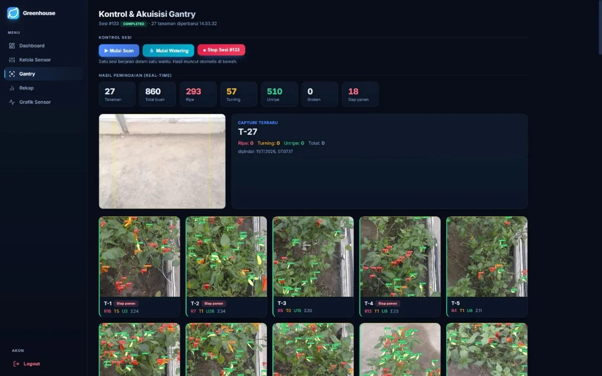602x376 pixels.
Task: Click the 0 Broken stat card
Action: click(320, 94)
